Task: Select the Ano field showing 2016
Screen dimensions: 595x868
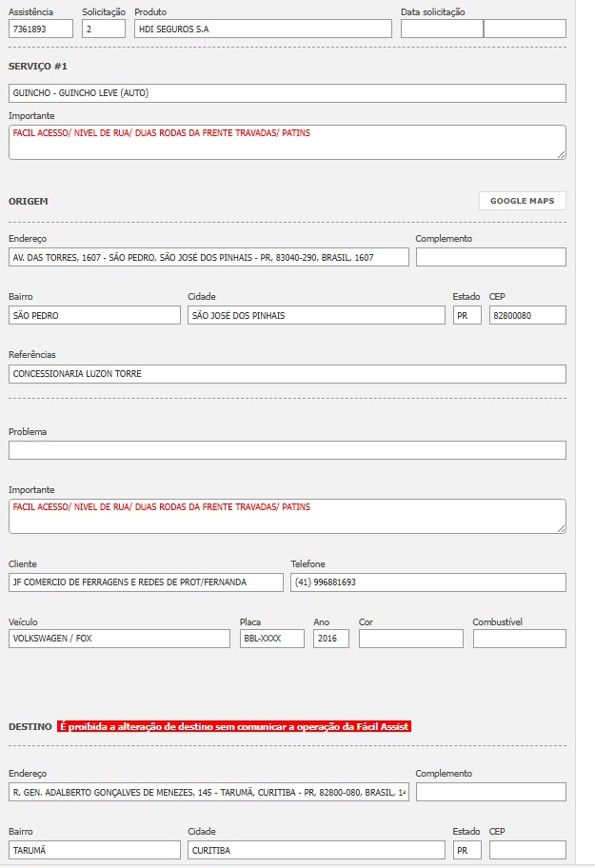Action: click(330, 639)
